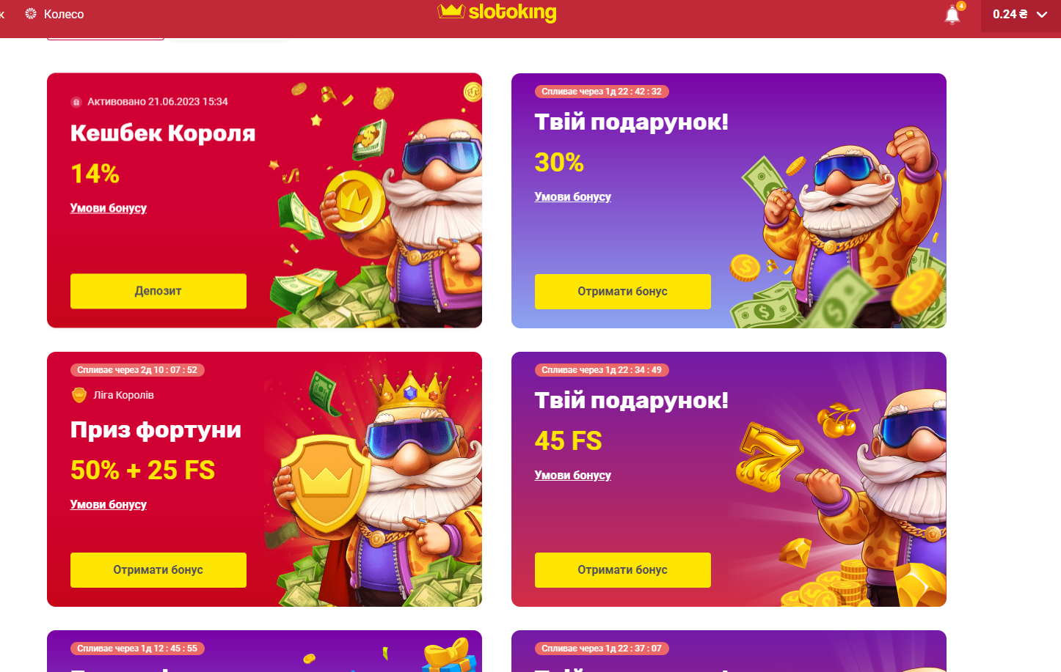Click the Slotoking crown logo
1061x672 pixels.
(497, 12)
